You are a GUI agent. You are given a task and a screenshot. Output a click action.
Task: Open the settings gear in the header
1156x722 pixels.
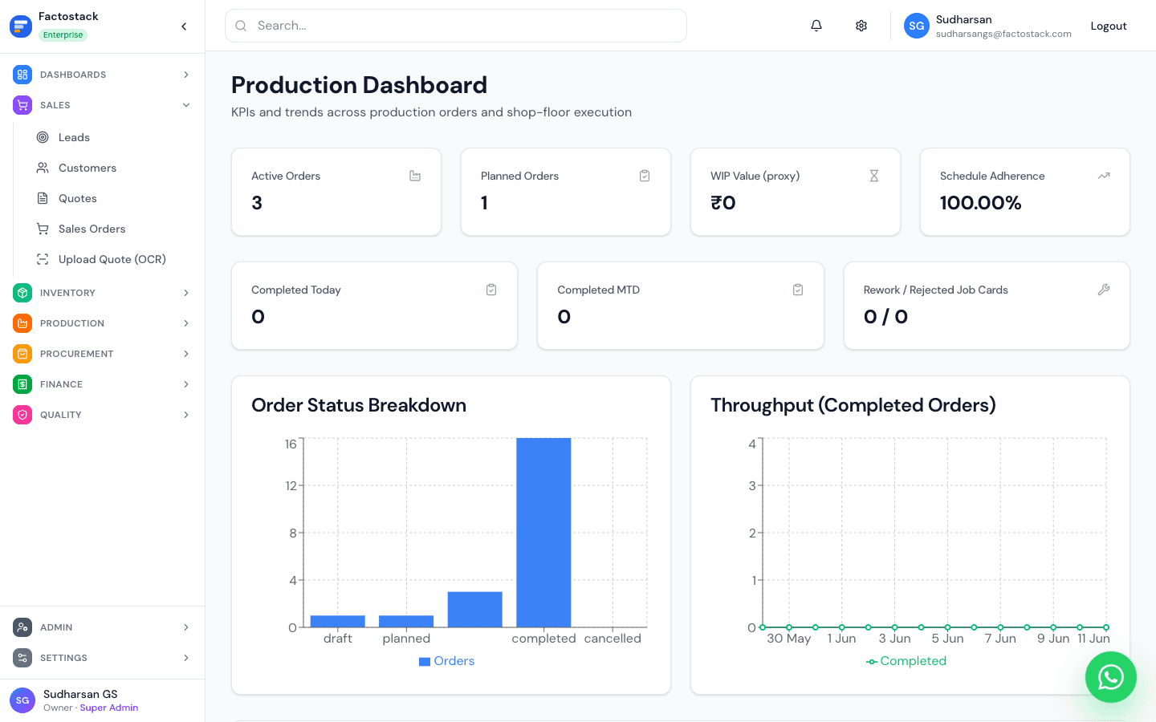[861, 26]
